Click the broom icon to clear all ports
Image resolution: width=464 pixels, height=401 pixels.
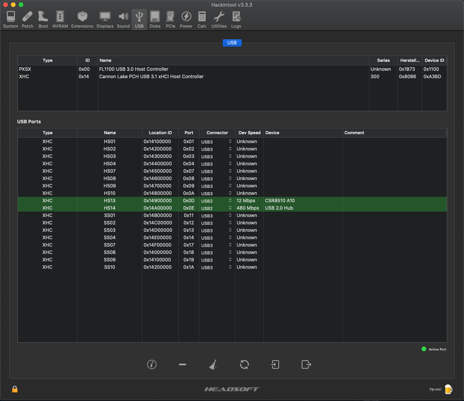[x=213, y=364]
